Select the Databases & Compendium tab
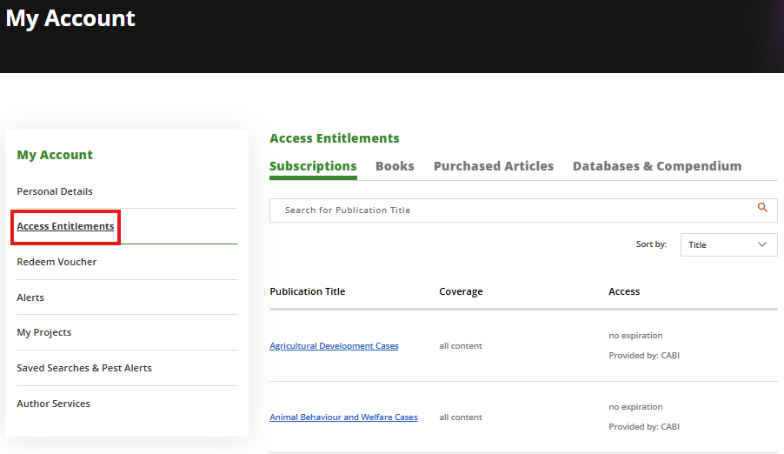784x454 pixels. click(657, 166)
